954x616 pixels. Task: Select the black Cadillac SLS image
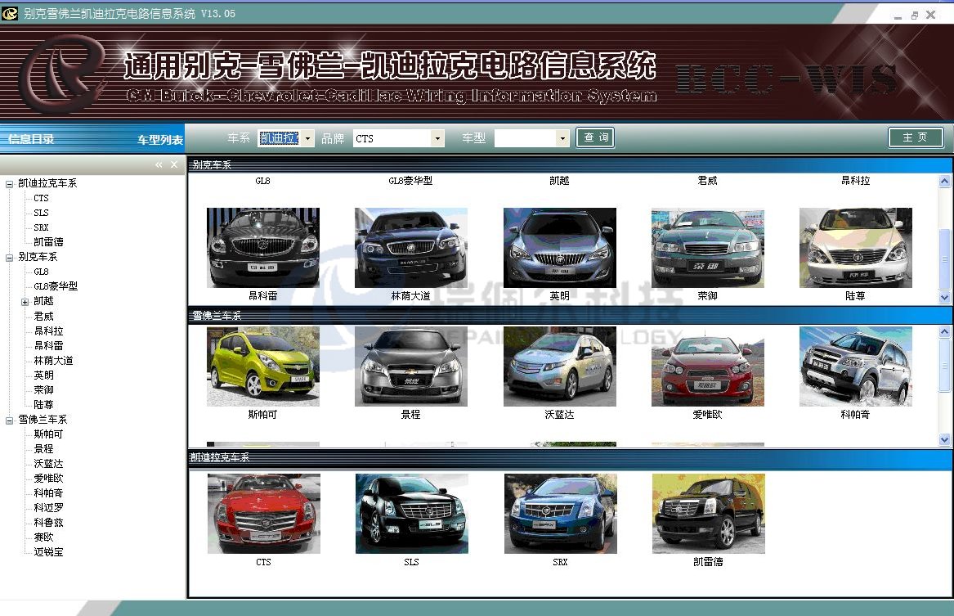coord(411,513)
